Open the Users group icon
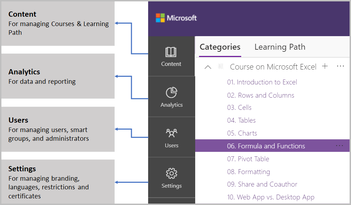The width and height of the screenshot is (351, 205). tap(171, 133)
